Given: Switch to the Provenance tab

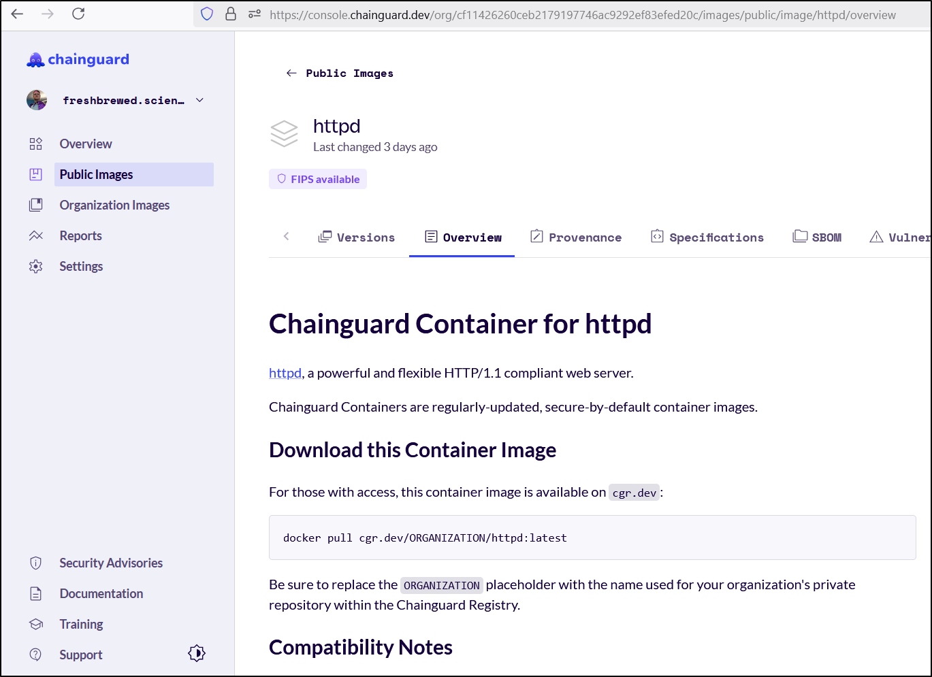Looking at the screenshot, I should [576, 237].
